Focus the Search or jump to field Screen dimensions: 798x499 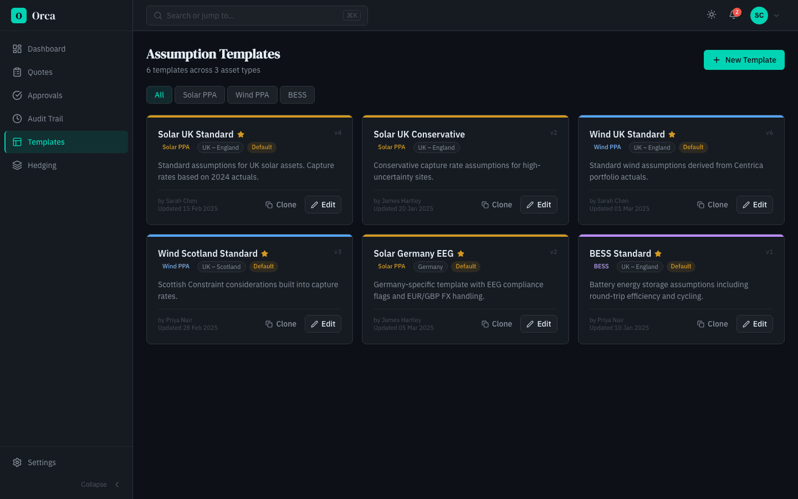(x=257, y=16)
